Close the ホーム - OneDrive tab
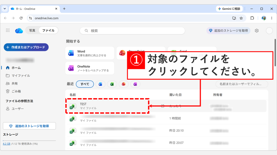This screenshot has width=277, height=155. pyautogui.click(x=56, y=9)
